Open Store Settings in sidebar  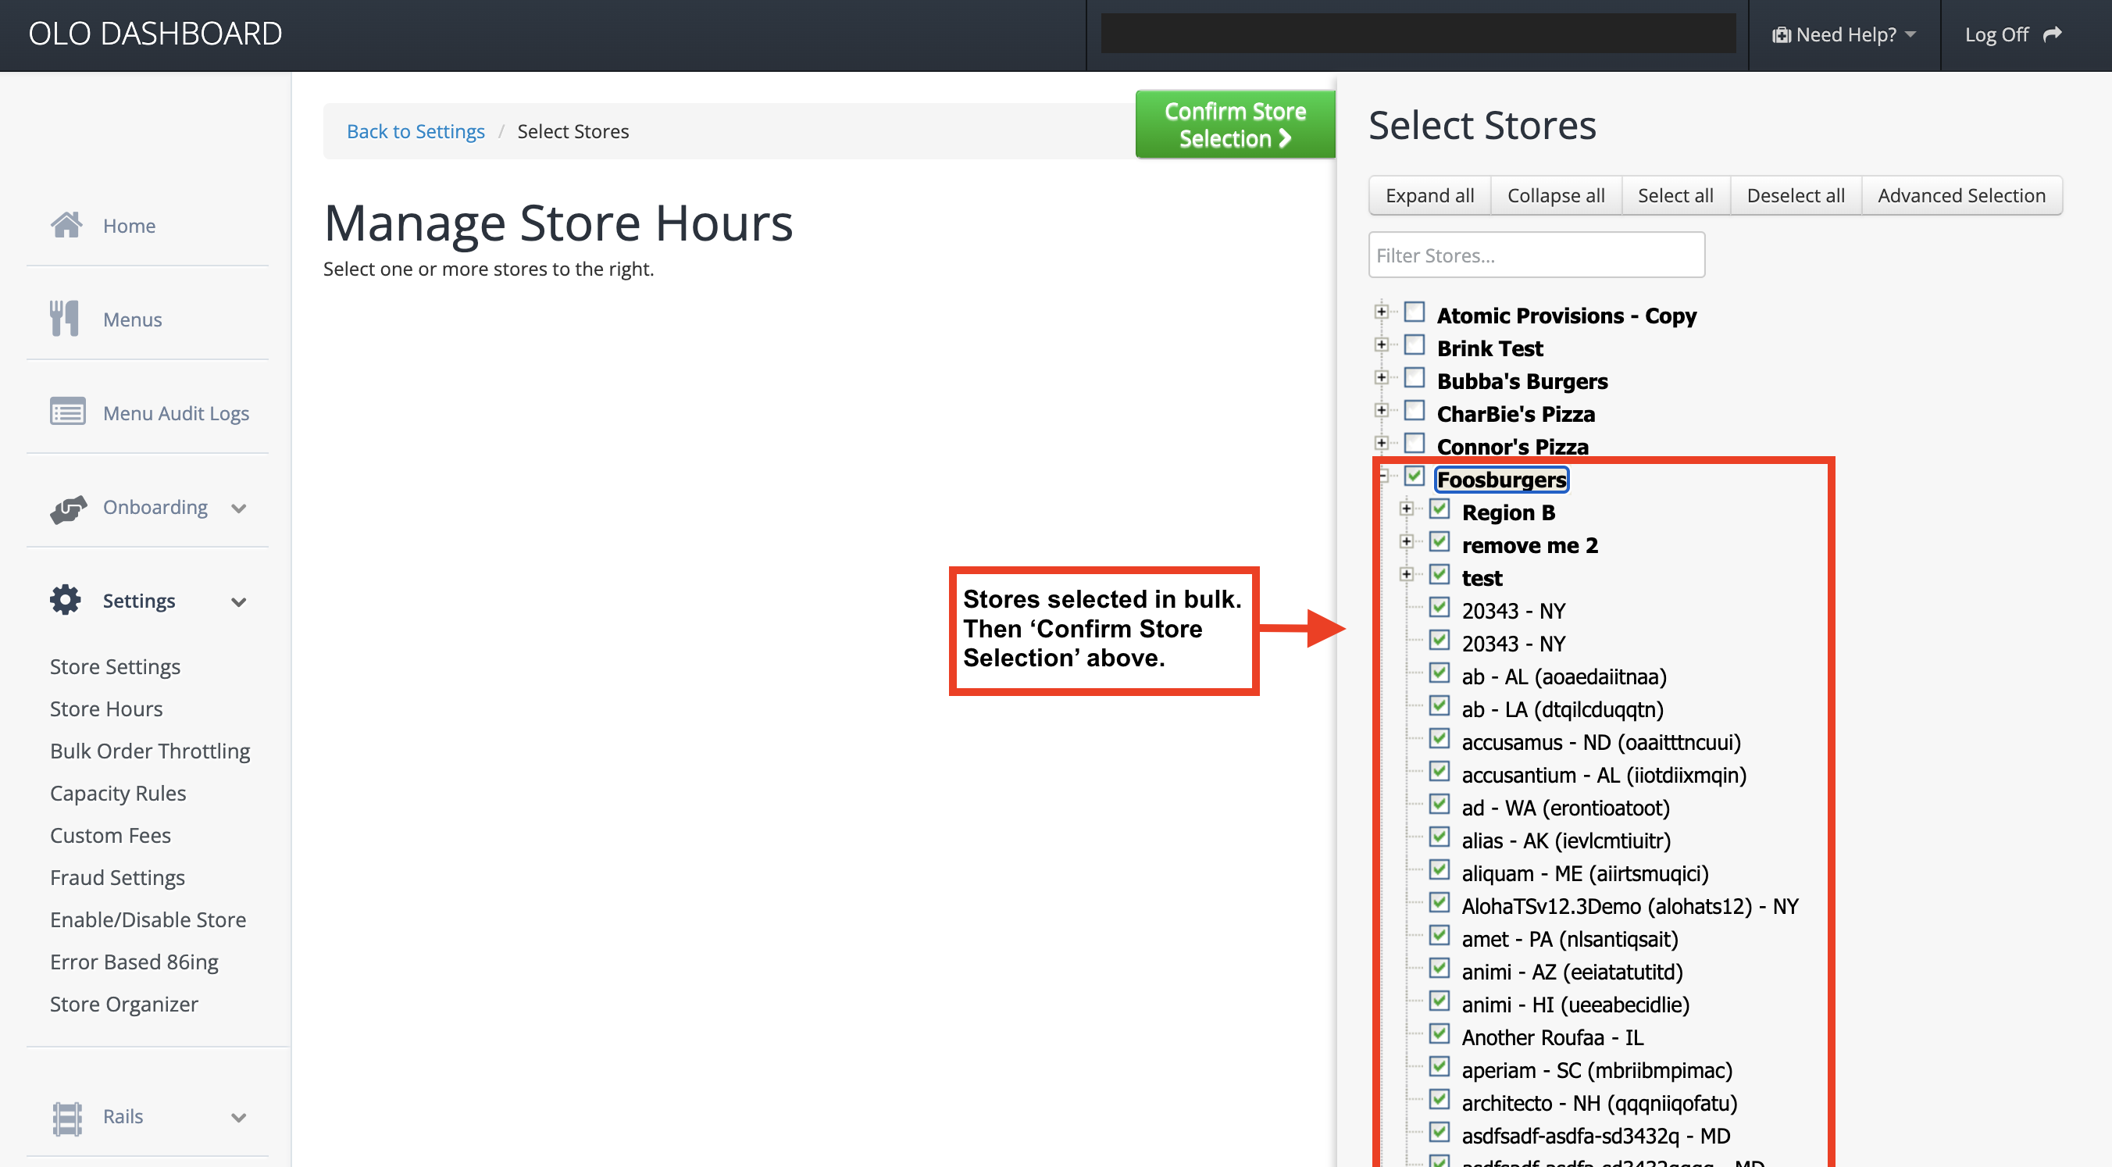click(115, 666)
